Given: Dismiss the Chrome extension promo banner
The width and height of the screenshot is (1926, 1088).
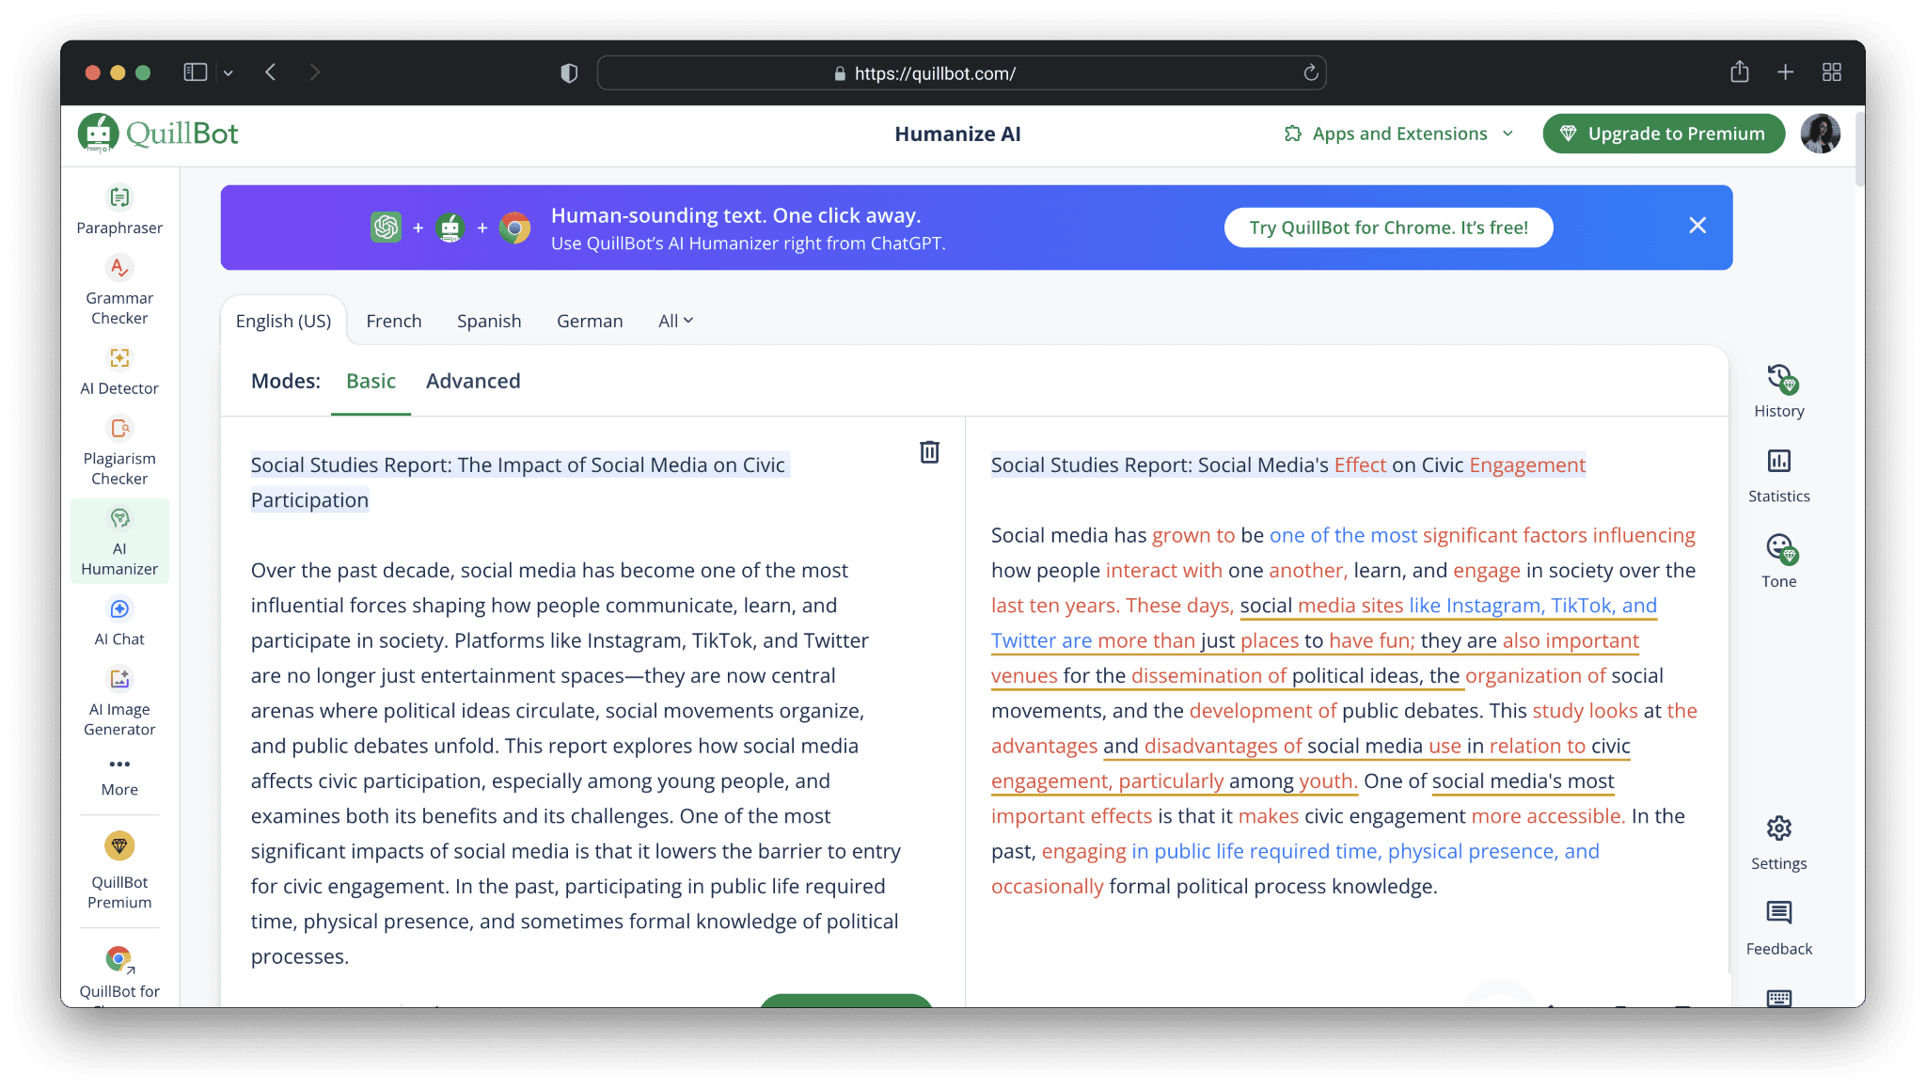Looking at the screenshot, I should click(x=1697, y=226).
